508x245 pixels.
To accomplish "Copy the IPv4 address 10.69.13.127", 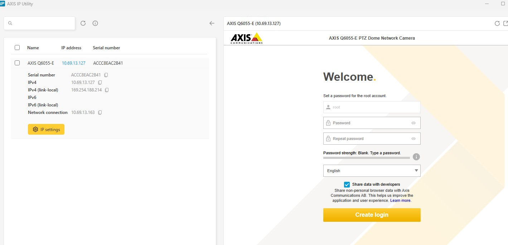I will coord(100,82).
